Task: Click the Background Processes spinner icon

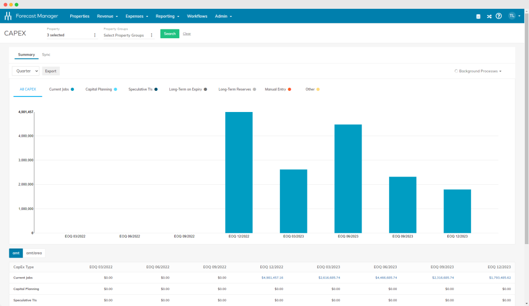Action: (456, 71)
